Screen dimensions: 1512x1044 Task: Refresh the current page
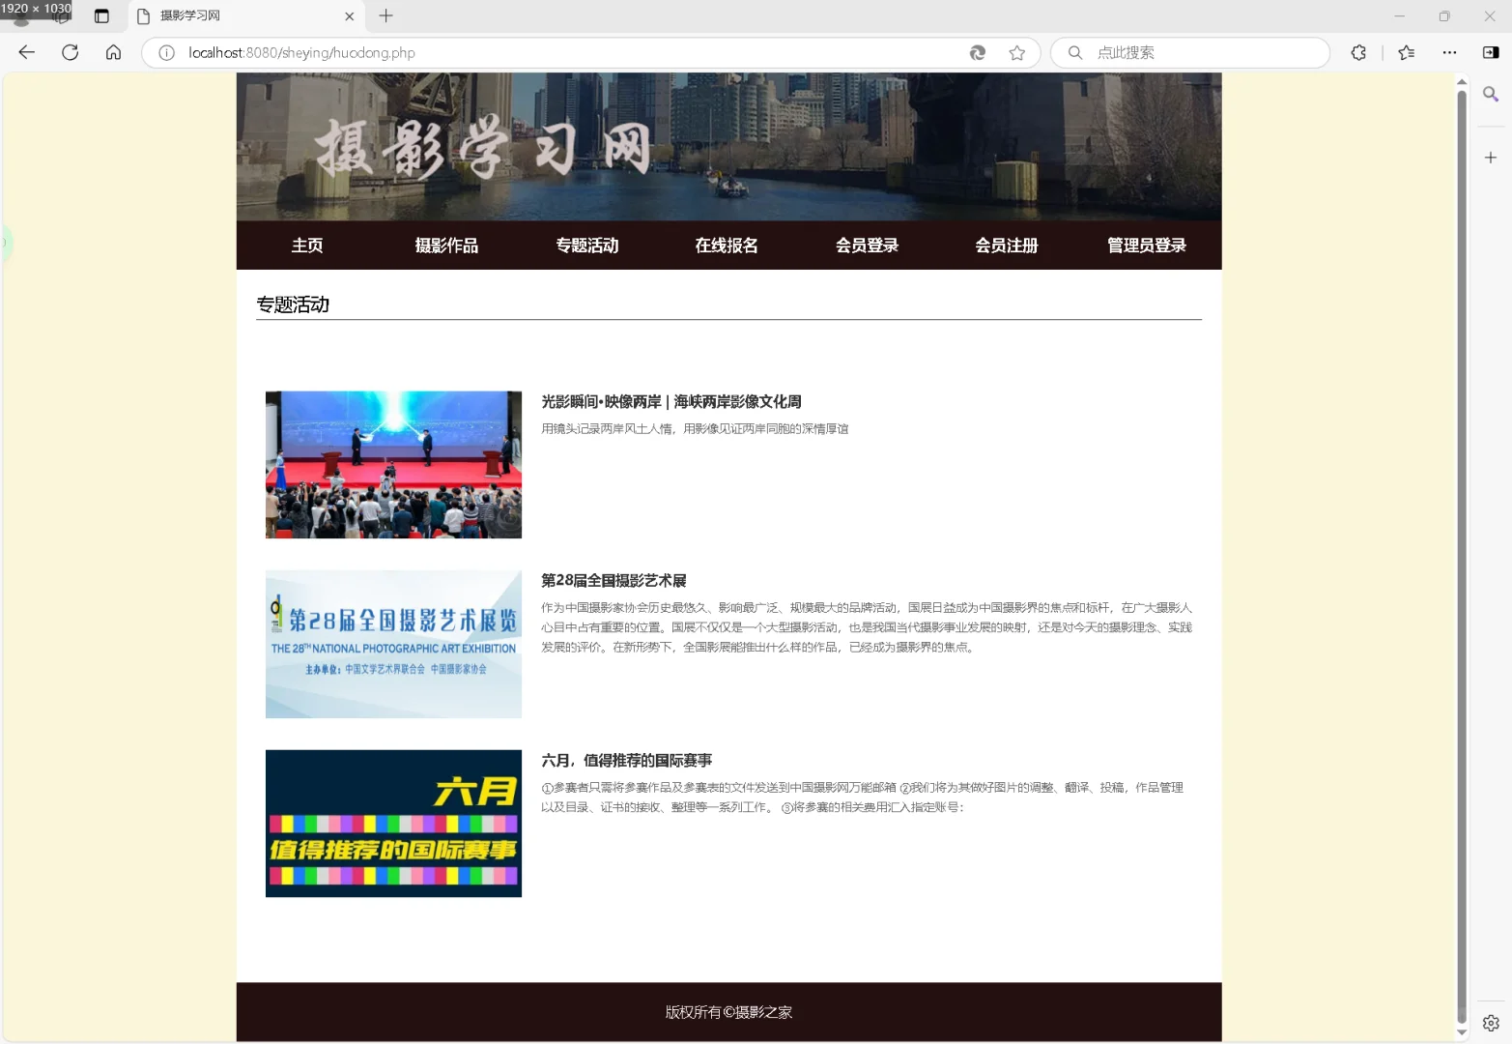point(70,52)
